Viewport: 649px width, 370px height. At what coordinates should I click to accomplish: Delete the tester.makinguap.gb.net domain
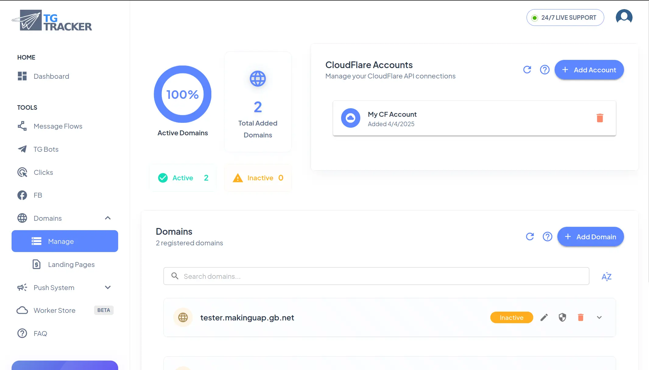pos(581,317)
